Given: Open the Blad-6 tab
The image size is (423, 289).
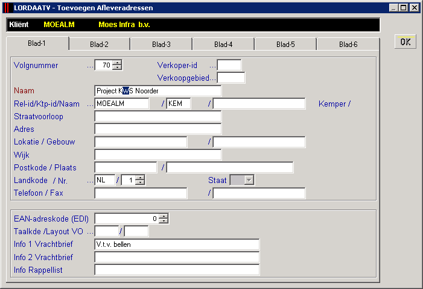Looking at the screenshot, I should [348, 44].
